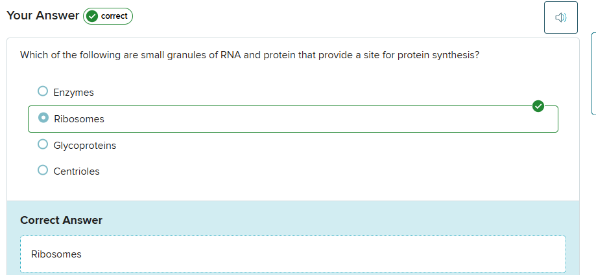This screenshot has height=275, width=596.
Task: Click the "Ribosomes" option label in the answer list
Action: pos(78,119)
